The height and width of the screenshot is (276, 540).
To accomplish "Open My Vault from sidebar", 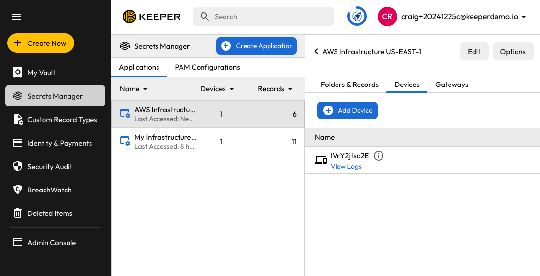I will point(41,73).
